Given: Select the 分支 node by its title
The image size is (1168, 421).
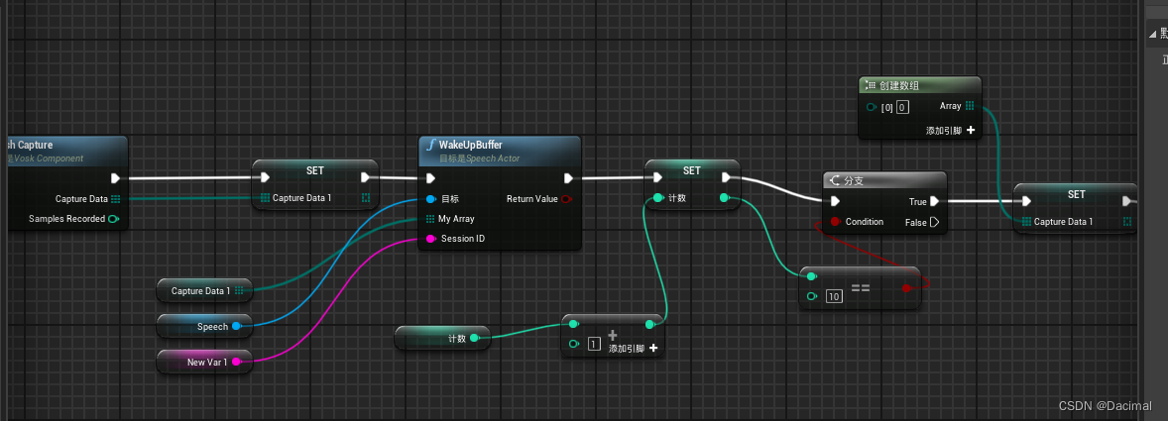Looking at the screenshot, I should click(x=855, y=181).
